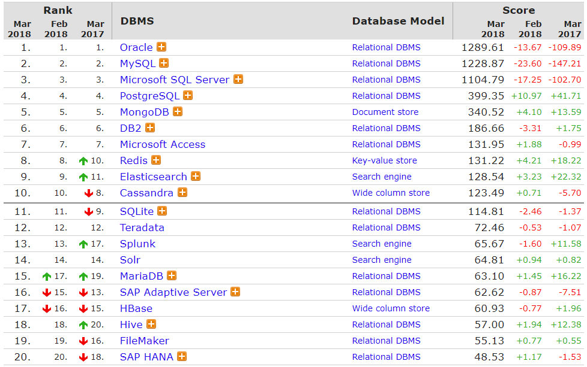Open the Solr link

coord(130,259)
